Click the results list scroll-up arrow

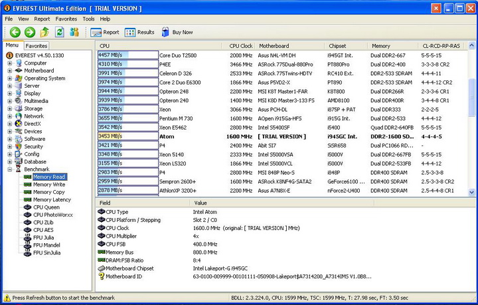[x=471, y=46]
